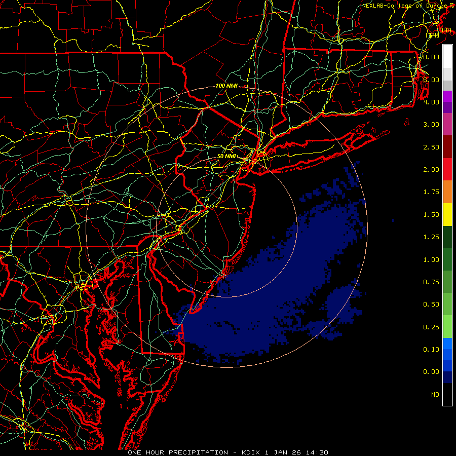Click the OHA product label
The image size is (456, 456).
445,30
